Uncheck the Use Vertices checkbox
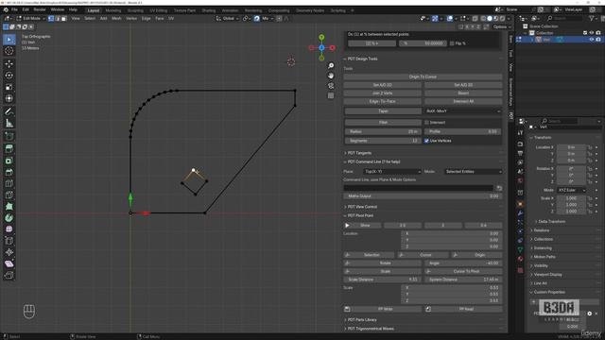Viewport: 605px width, 340px height. (426, 141)
